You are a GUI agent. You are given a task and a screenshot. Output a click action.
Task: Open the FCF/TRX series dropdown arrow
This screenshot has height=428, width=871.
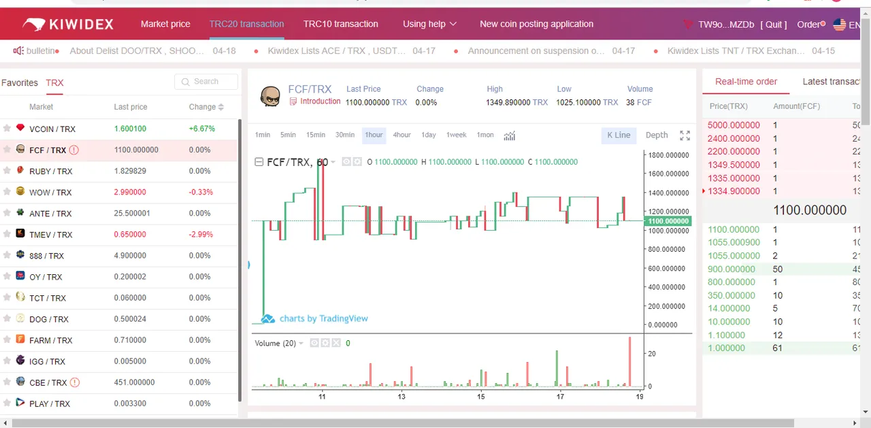point(333,163)
